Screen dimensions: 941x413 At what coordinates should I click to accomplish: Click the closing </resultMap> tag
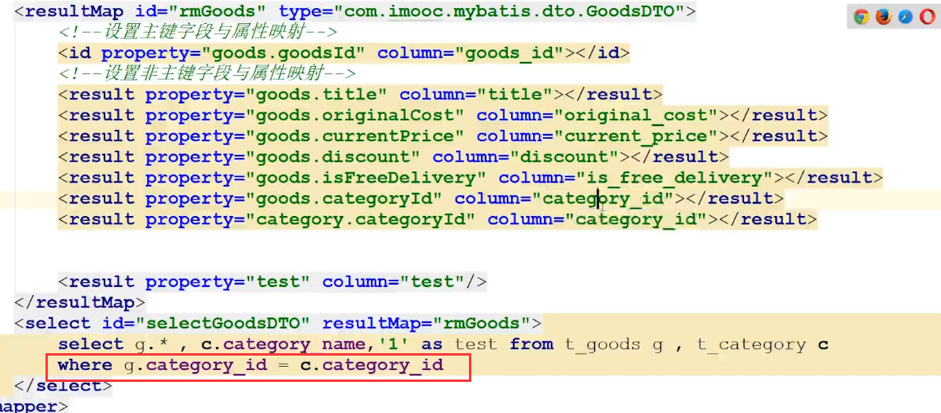[x=79, y=302]
